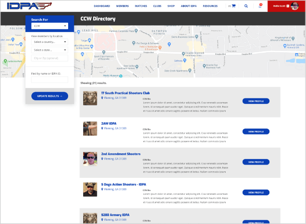Open the 5 Dogs Action Shooters thumbnail

pos(90,189)
